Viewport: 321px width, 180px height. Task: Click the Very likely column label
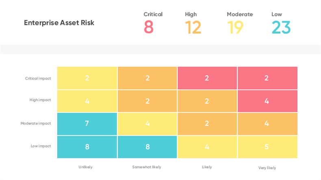tap(267, 167)
